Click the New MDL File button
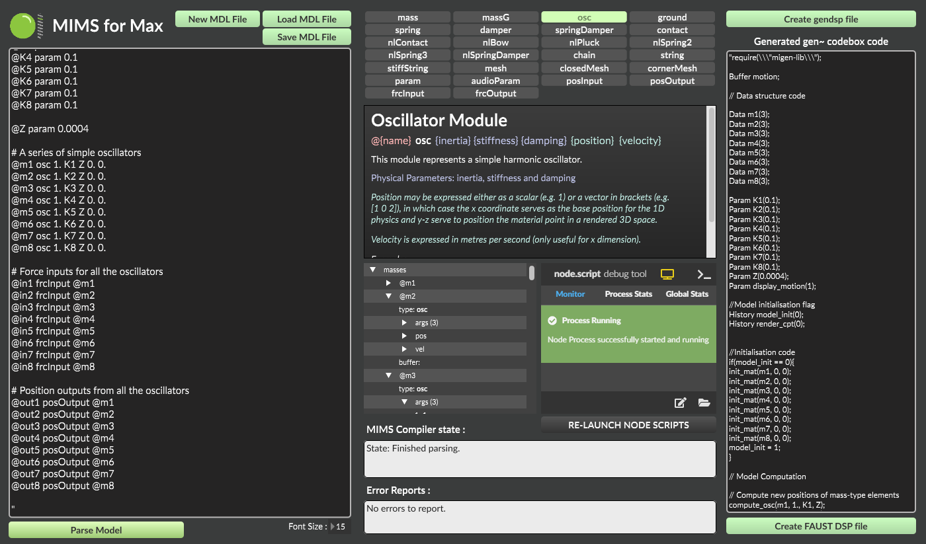The width and height of the screenshot is (926, 544). 218,19
